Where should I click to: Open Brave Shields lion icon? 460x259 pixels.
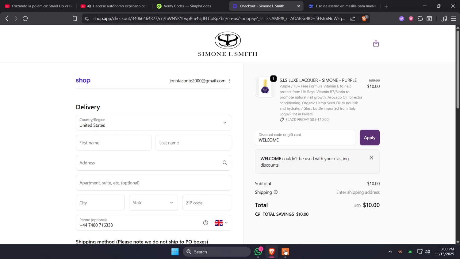365,18
